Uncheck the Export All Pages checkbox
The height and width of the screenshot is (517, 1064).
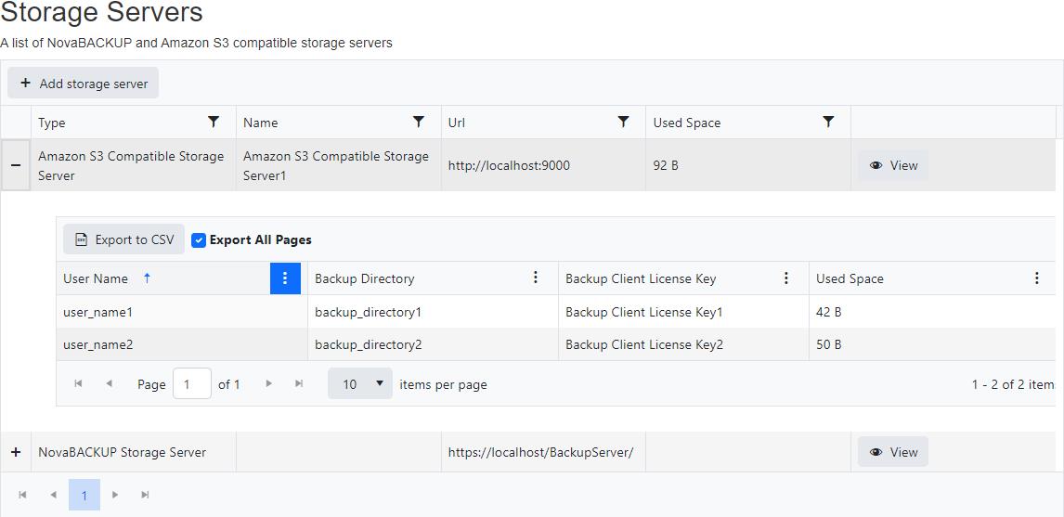point(199,240)
